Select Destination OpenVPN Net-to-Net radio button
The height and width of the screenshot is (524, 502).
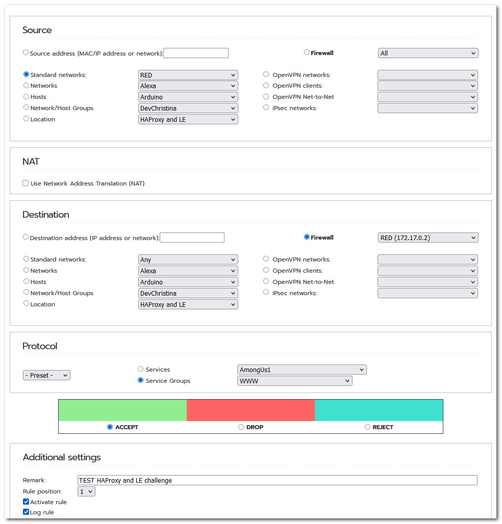pos(266,281)
